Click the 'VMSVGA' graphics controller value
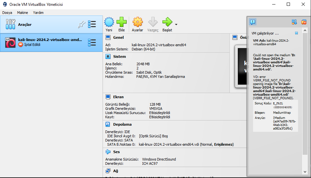 pos(156,109)
